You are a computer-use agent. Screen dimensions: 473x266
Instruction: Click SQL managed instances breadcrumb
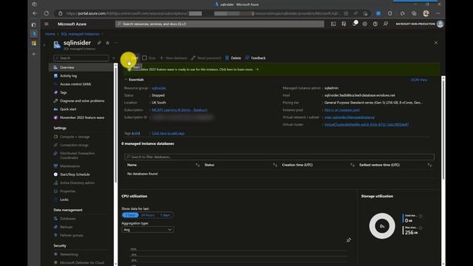tap(80, 34)
